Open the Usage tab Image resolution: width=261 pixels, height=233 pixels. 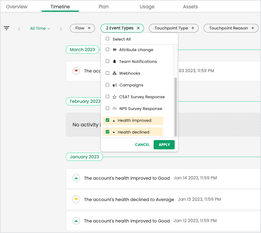click(147, 7)
